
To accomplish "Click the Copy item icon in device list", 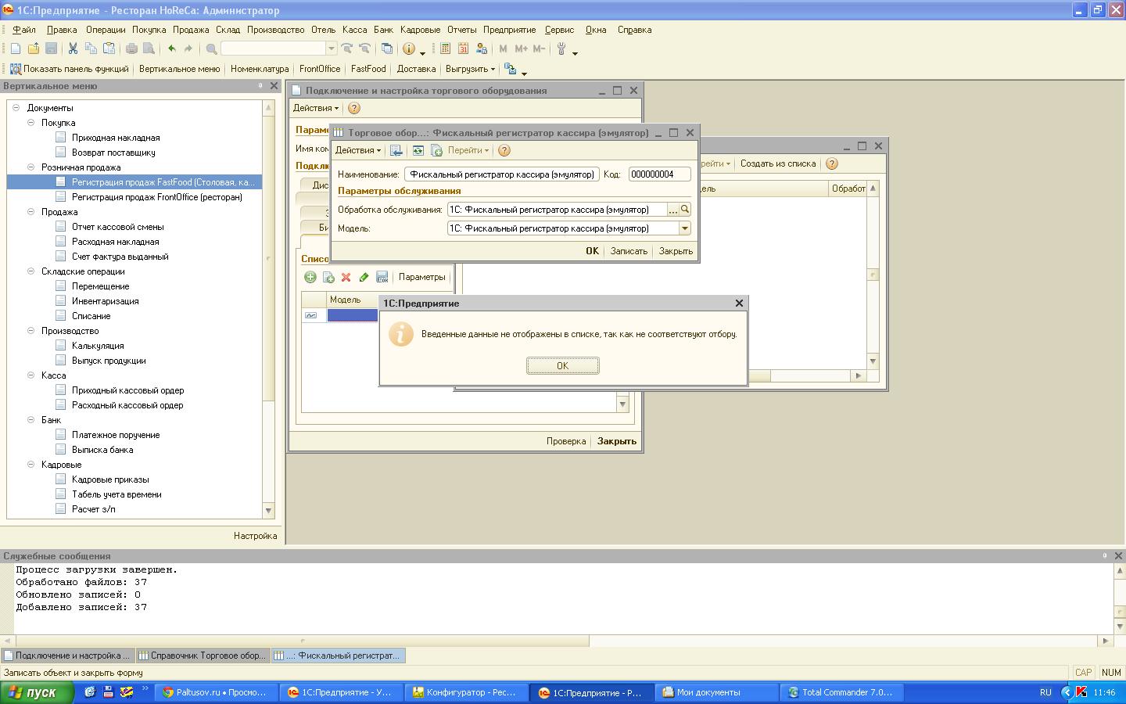I will tap(328, 277).
